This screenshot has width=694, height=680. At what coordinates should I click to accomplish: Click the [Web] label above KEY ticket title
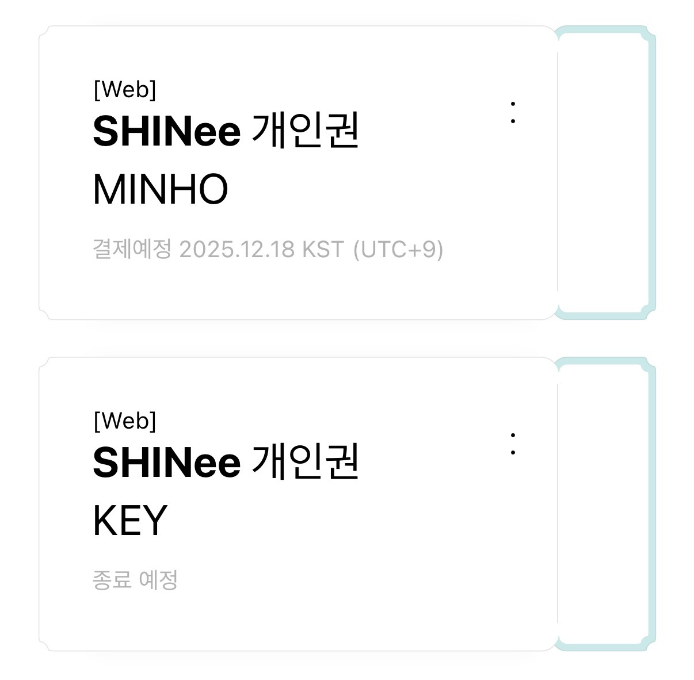coord(124,421)
